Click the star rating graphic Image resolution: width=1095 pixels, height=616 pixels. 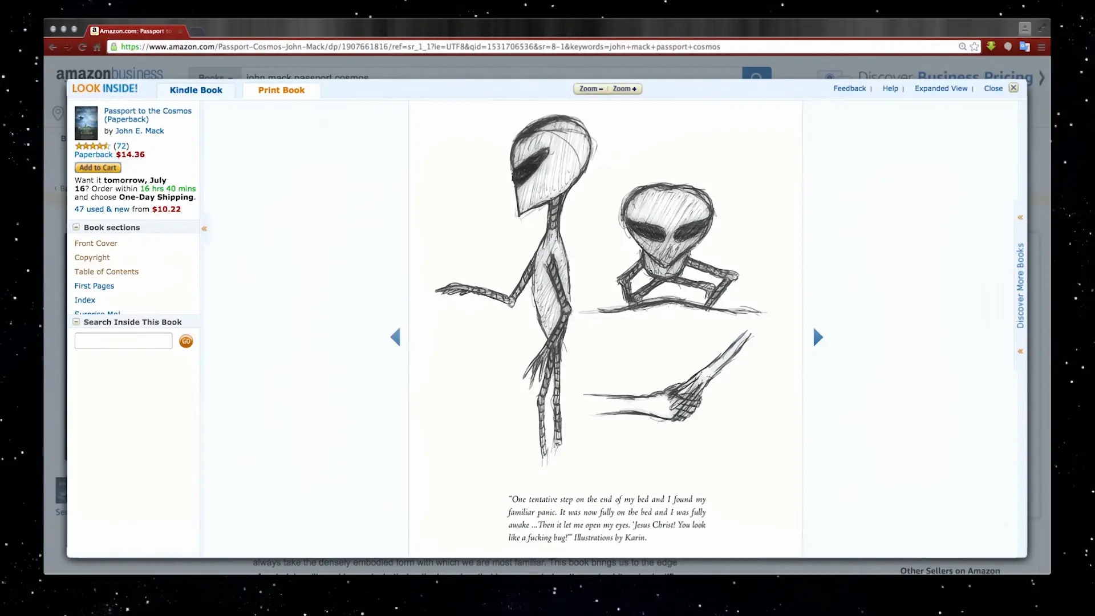92,146
